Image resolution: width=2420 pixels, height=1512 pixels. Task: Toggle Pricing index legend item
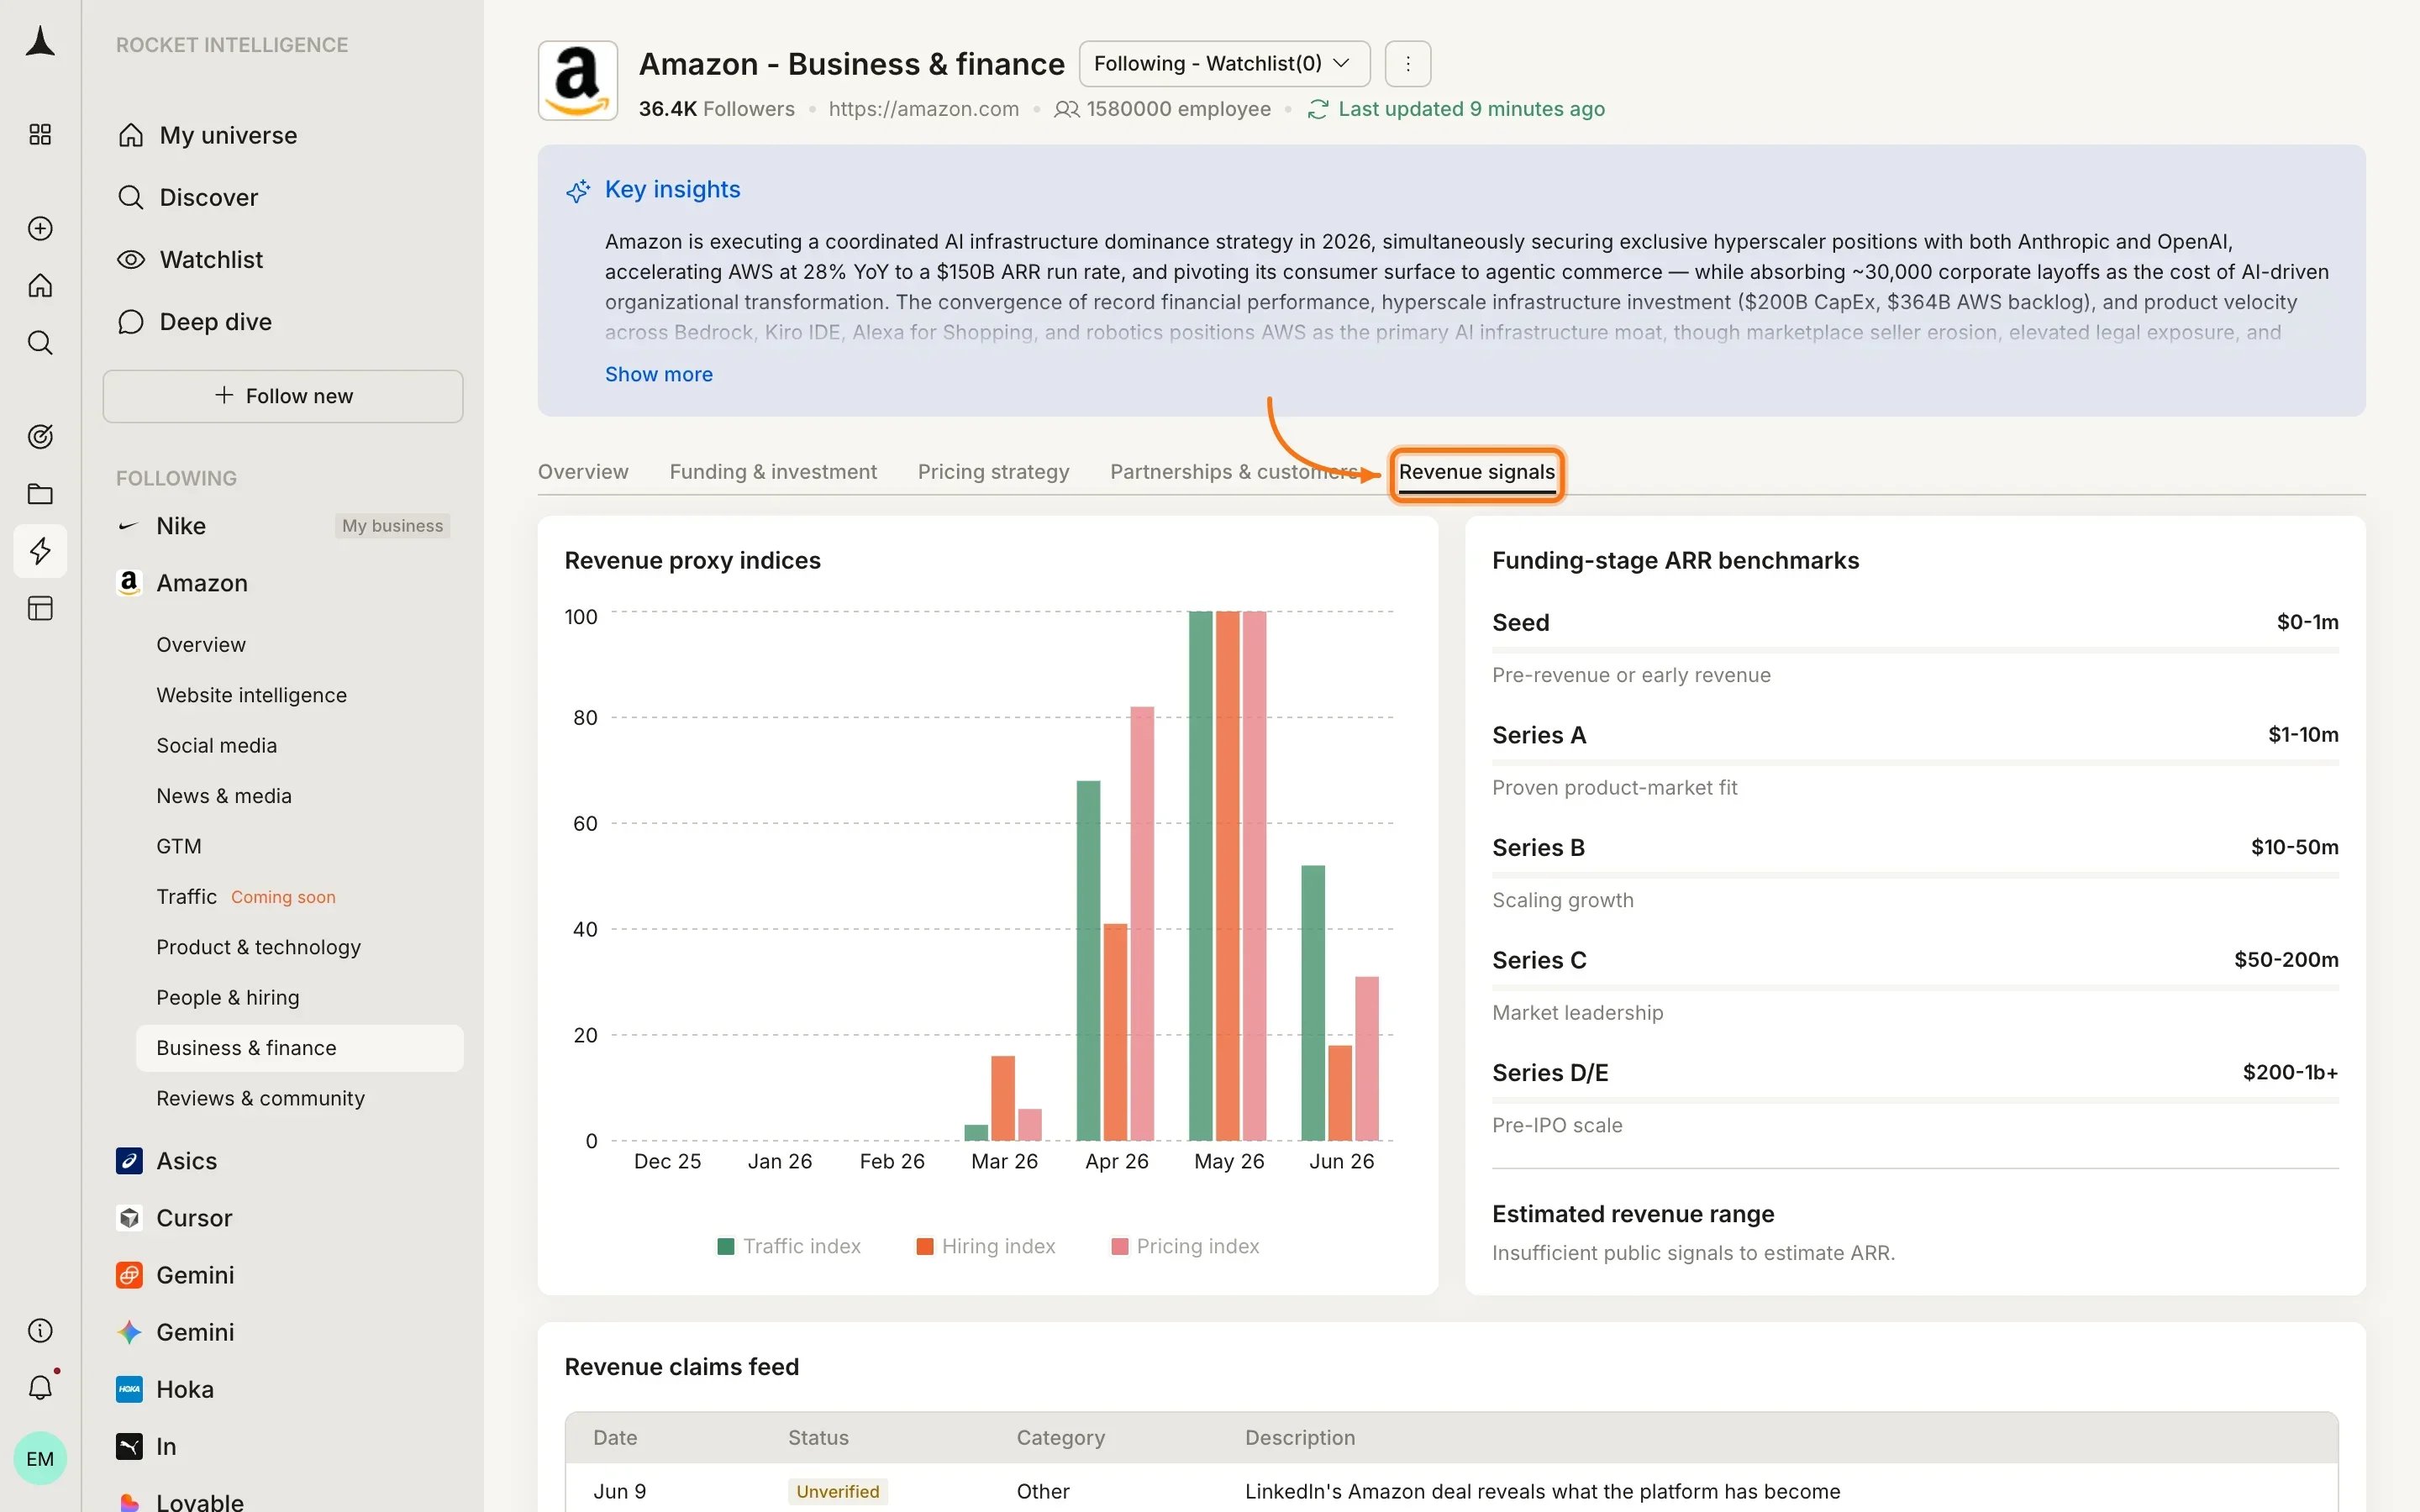[x=1185, y=1246]
